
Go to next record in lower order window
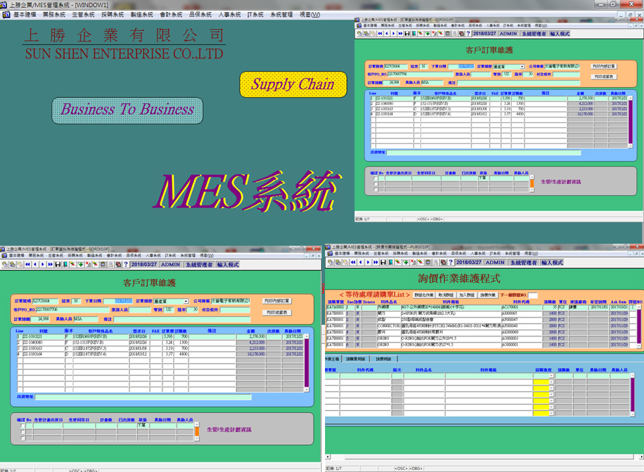(42, 265)
